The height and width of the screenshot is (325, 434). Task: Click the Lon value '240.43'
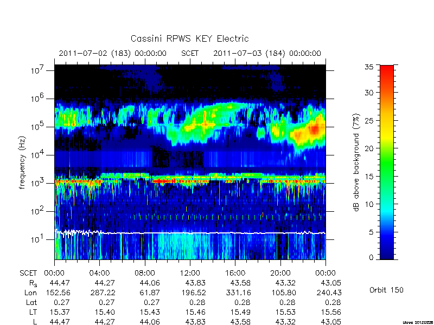tap(329, 292)
